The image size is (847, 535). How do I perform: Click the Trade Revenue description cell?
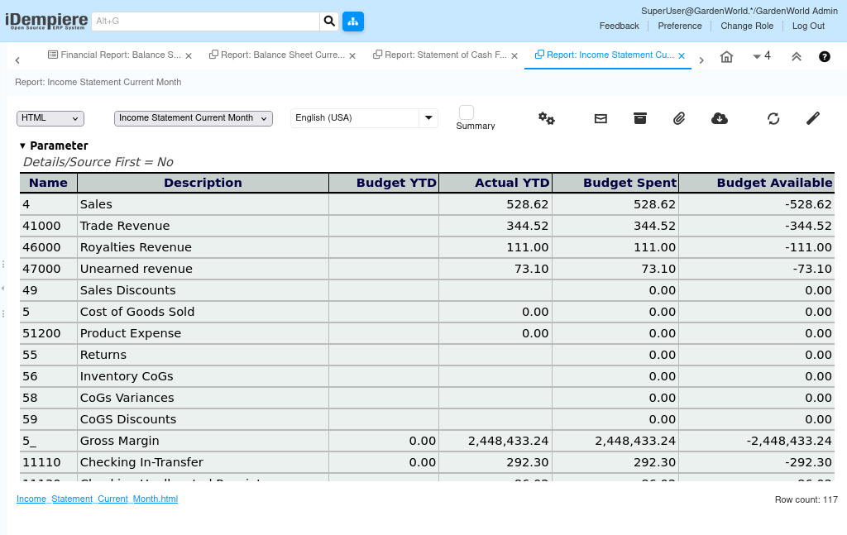click(x=203, y=226)
